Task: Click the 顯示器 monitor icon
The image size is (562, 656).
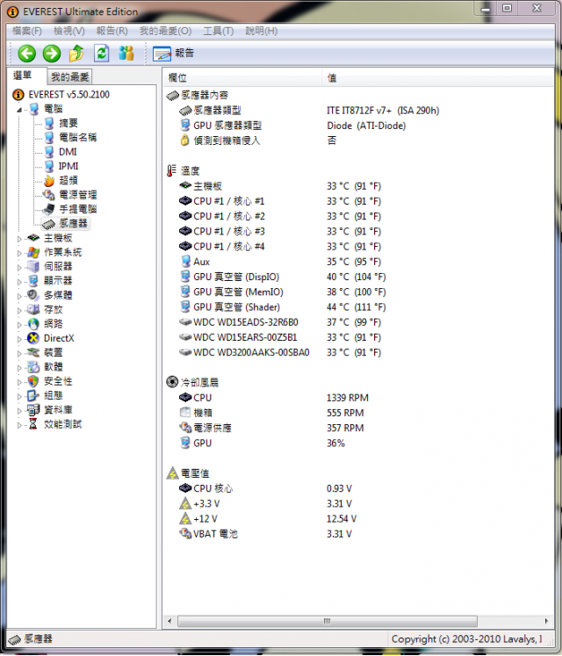Action: (x=33, y=281)
